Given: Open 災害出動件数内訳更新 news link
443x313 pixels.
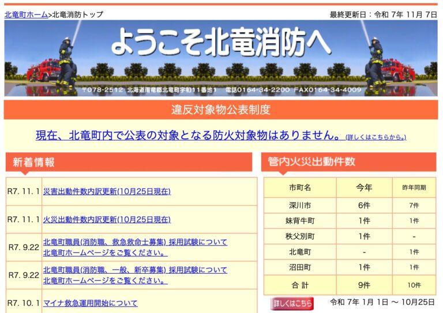Looking at the screenshot, I should pos(107,191).
